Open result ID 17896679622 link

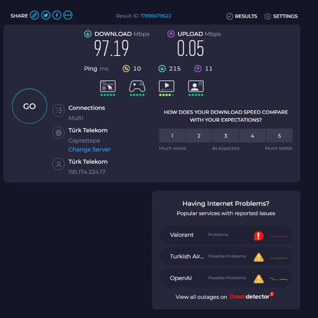tap(156, 16)
